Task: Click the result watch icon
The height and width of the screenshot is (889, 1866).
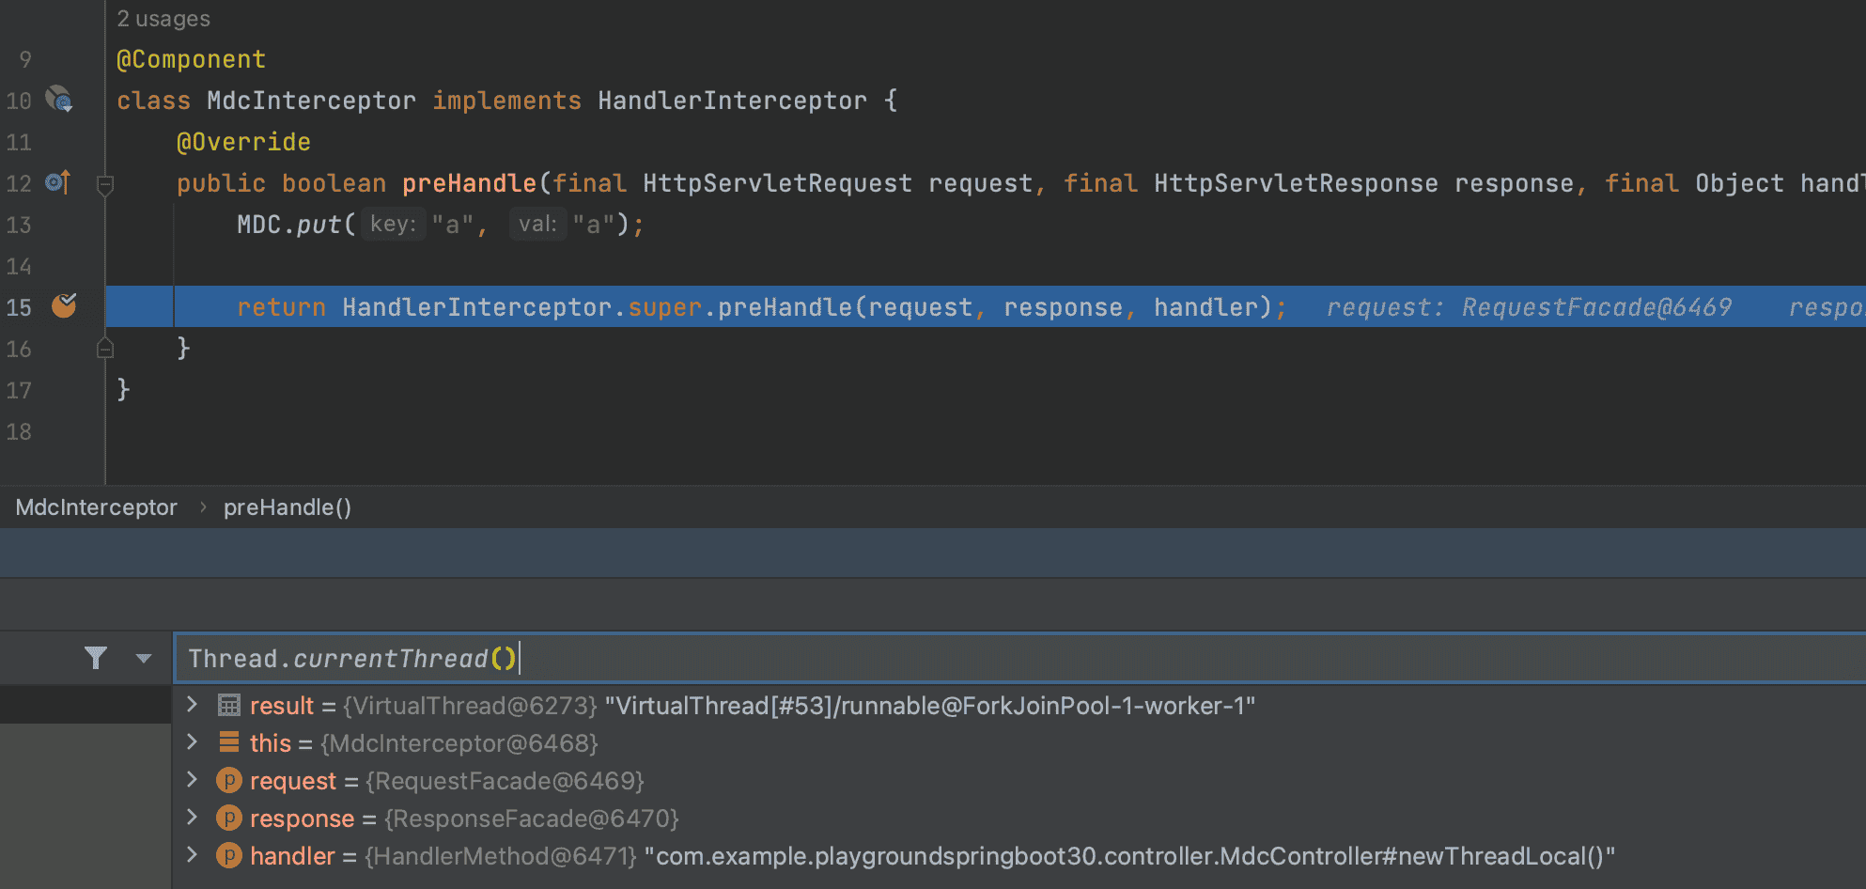Action: click(229, 705)
